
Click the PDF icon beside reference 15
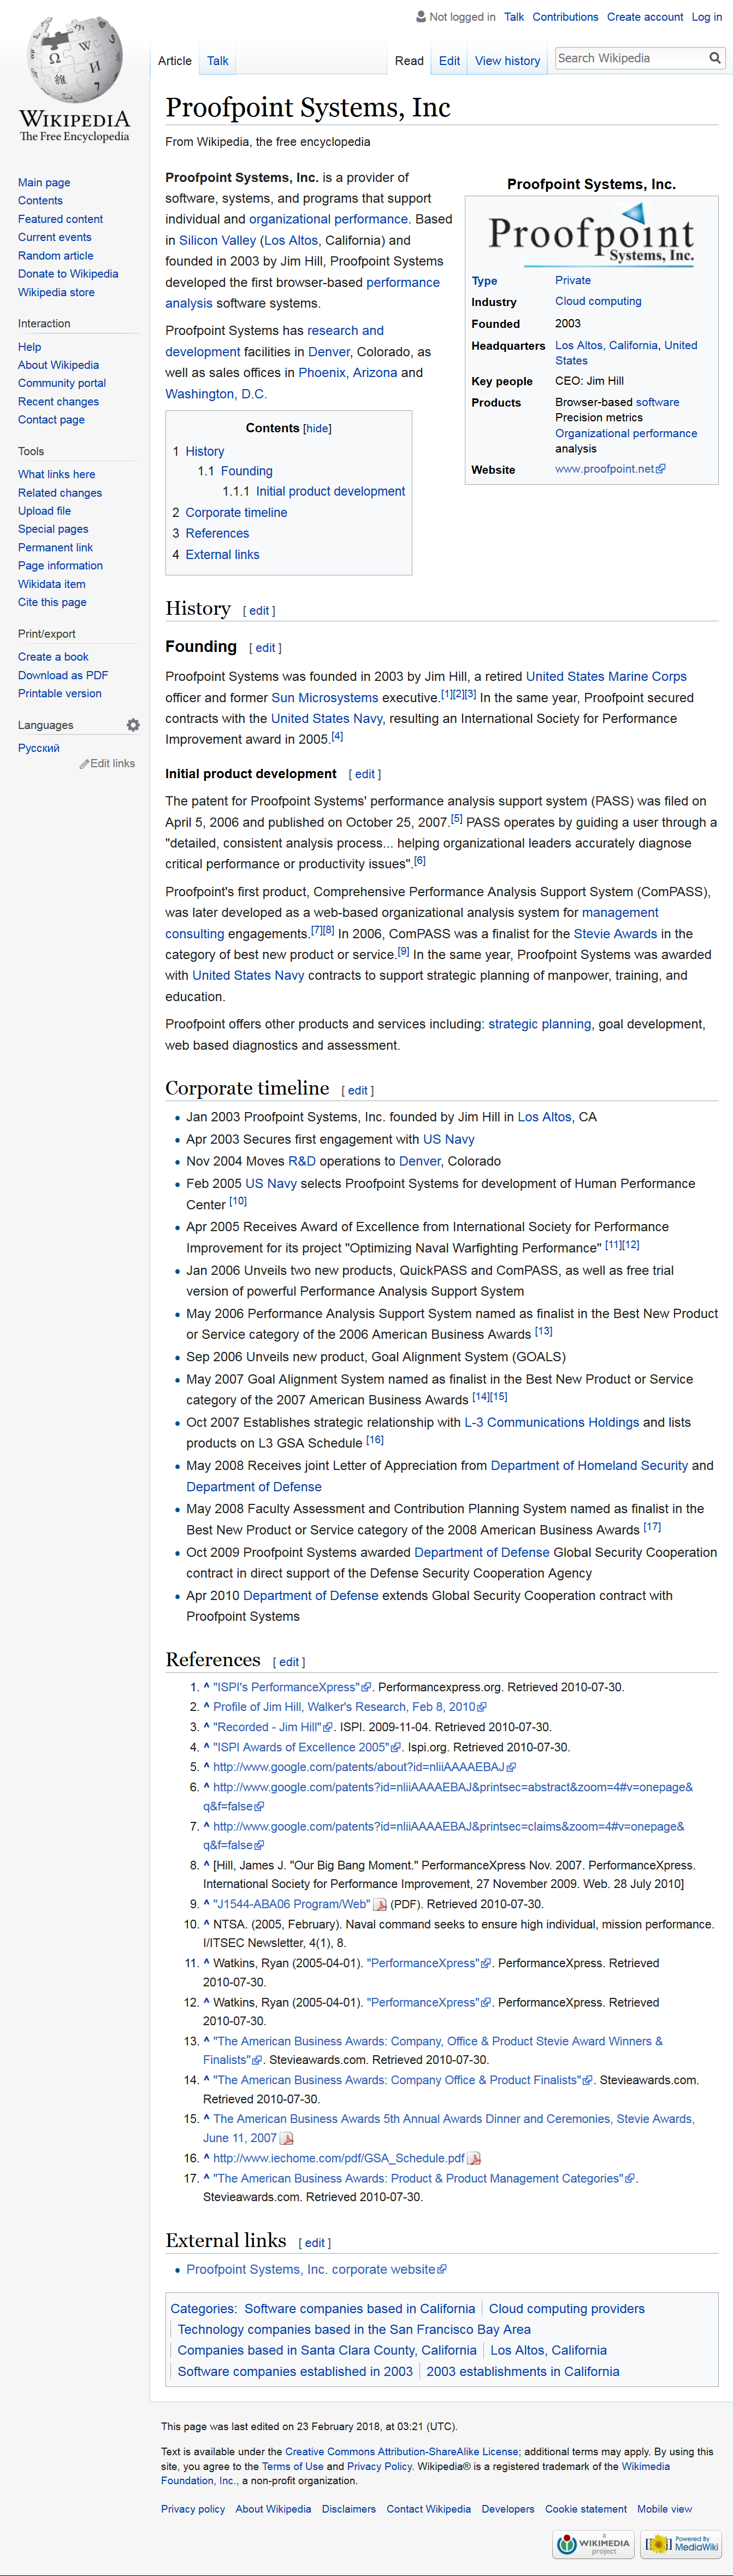[x=287, y=2138]
